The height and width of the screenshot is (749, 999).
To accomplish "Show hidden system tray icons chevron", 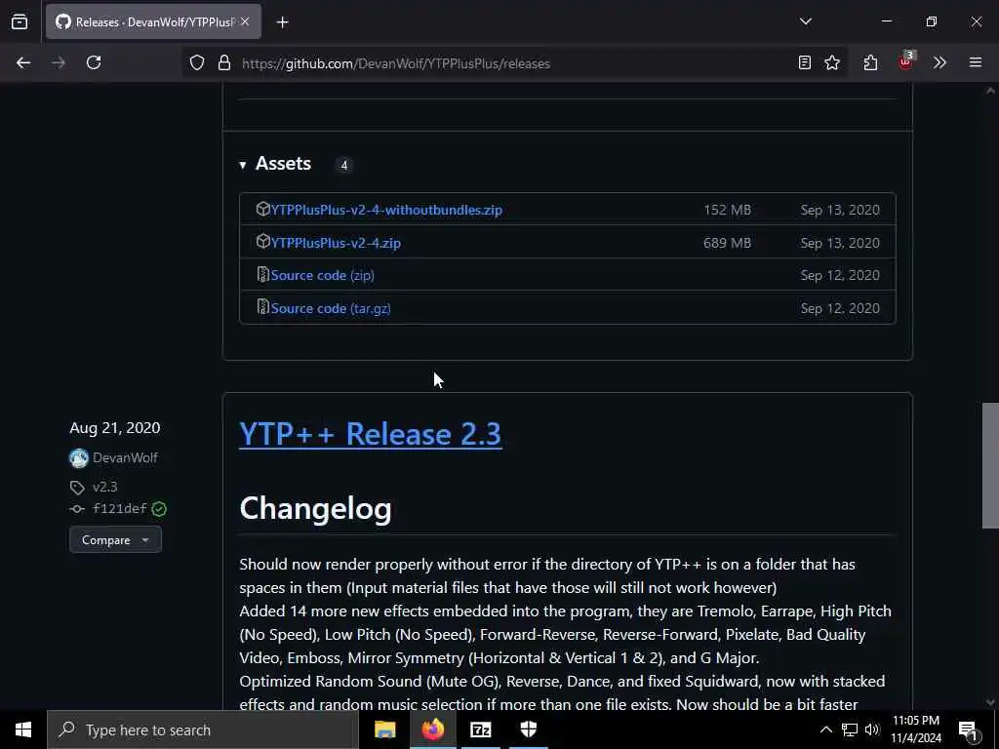I will (825, 729).
